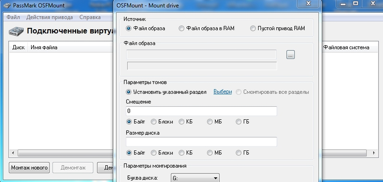Choose Блоки unit for Смещение
This screenshot has height=182, width=383.
(153, 122)
